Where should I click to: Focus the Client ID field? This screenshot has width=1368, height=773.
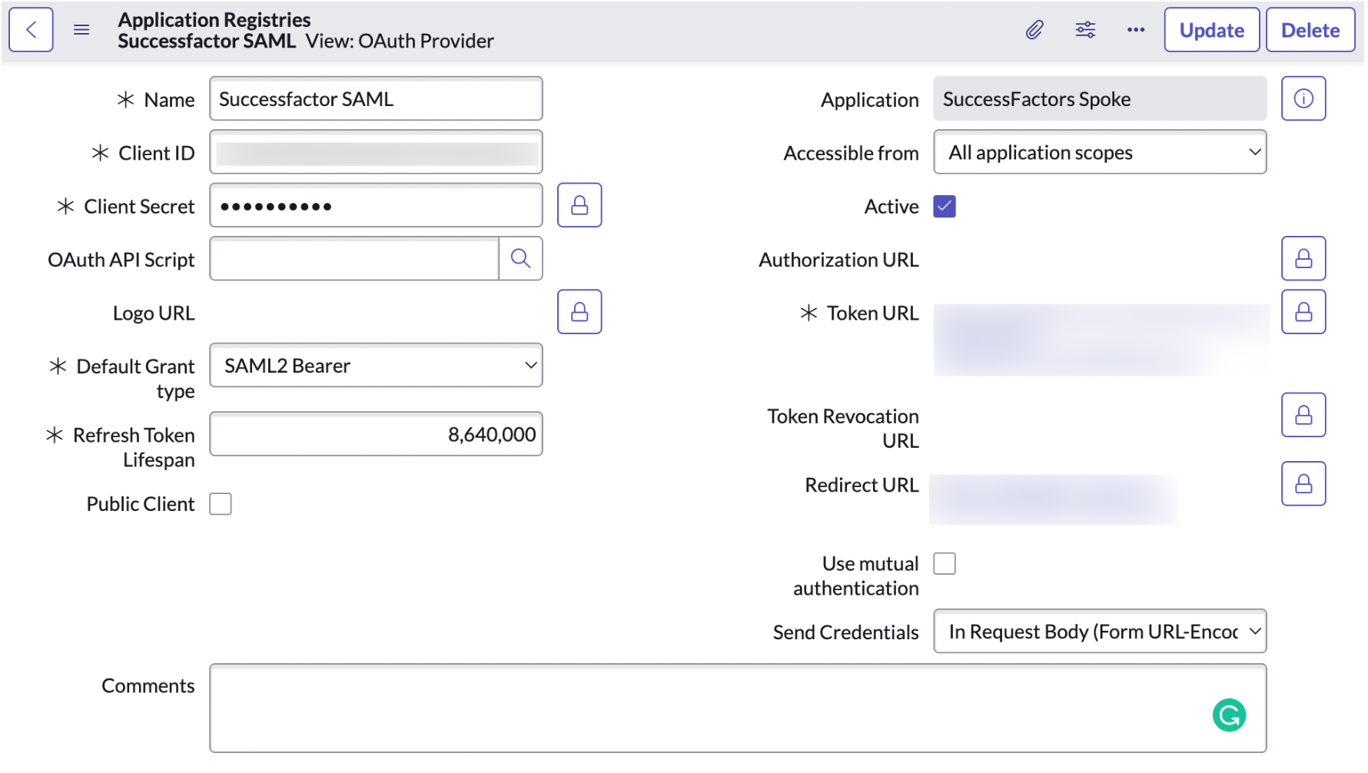coord(376,152)
